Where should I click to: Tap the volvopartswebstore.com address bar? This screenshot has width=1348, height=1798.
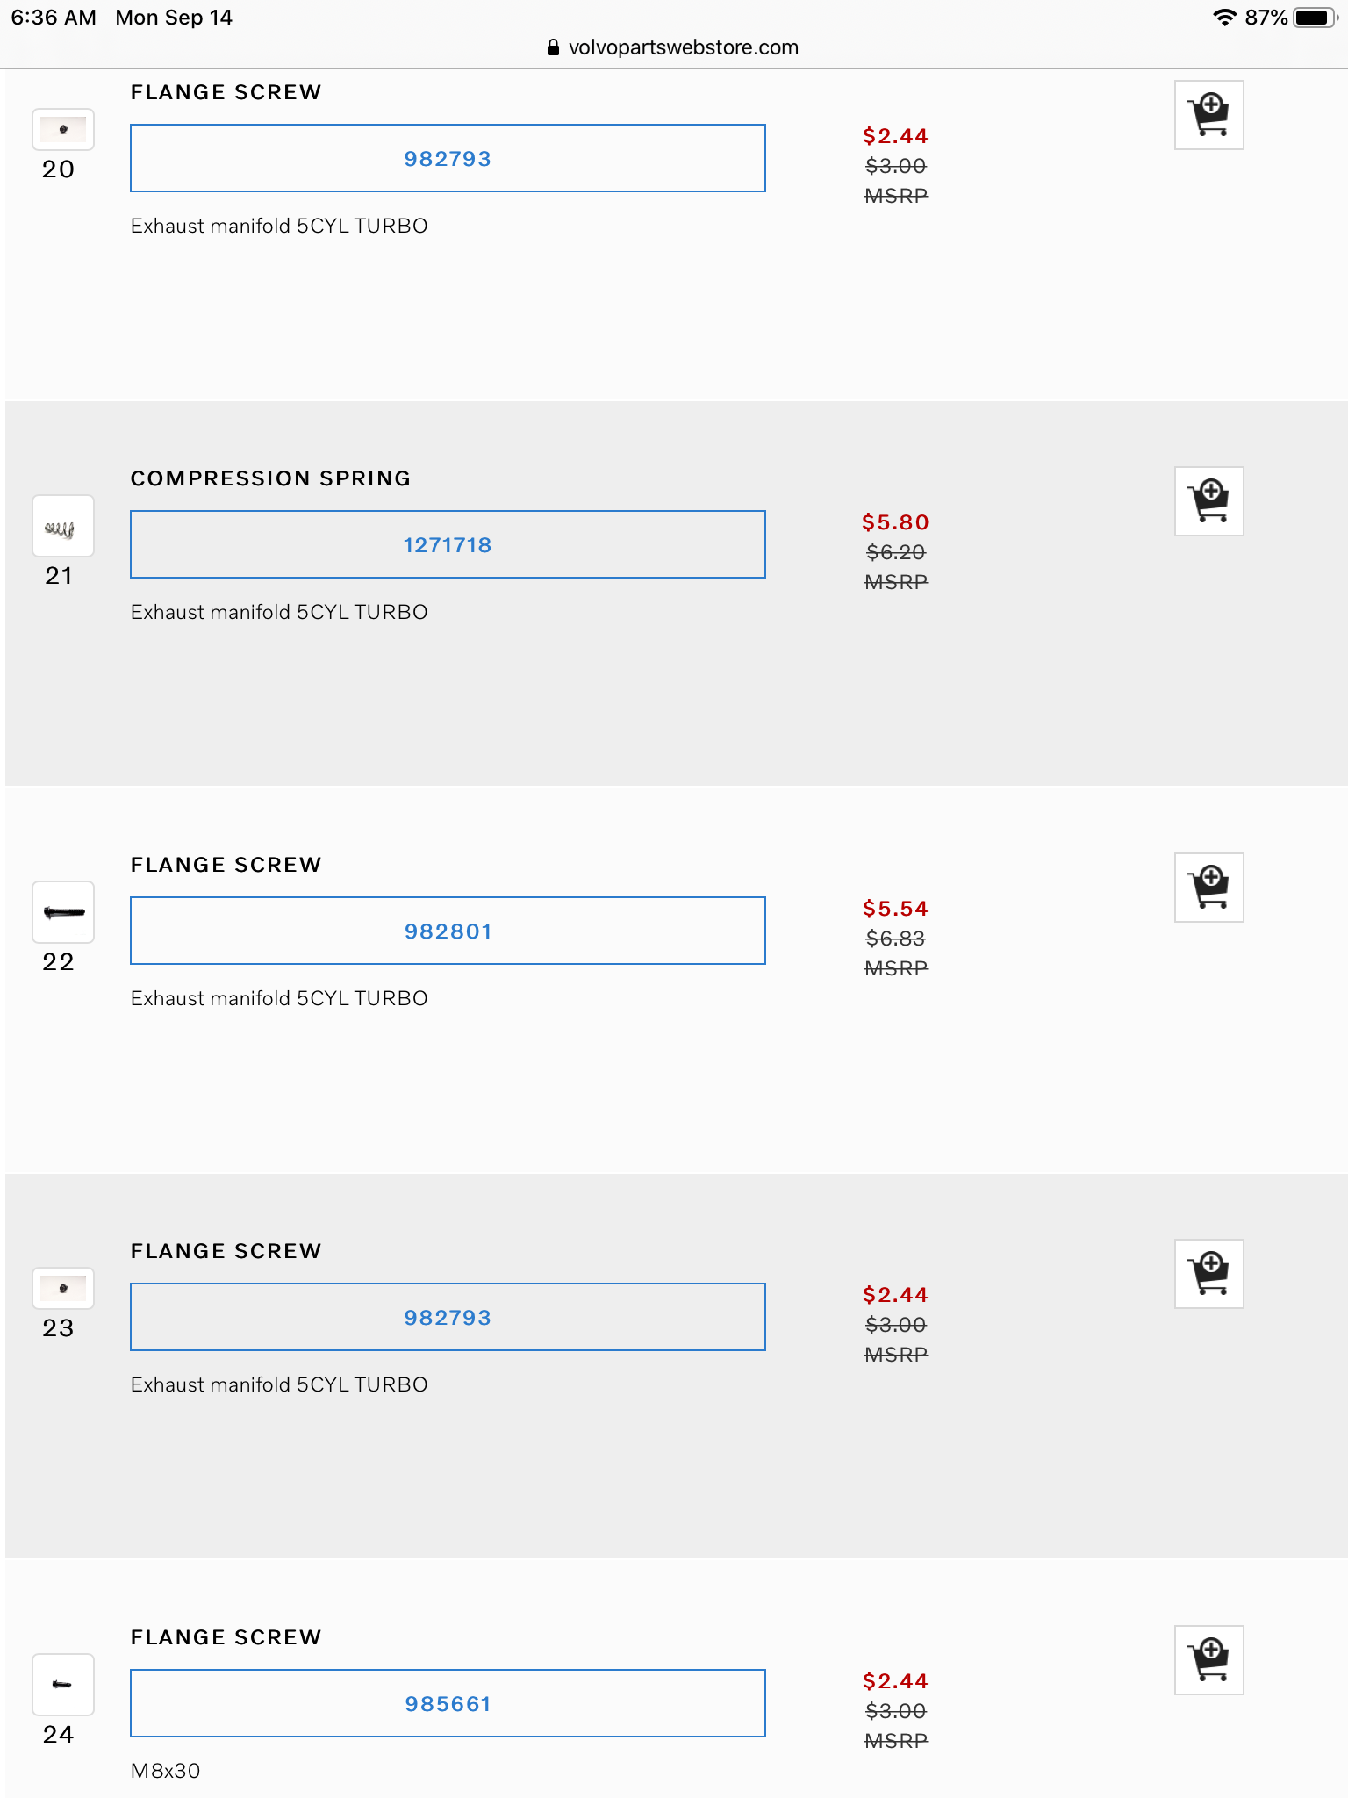(683, 47)
